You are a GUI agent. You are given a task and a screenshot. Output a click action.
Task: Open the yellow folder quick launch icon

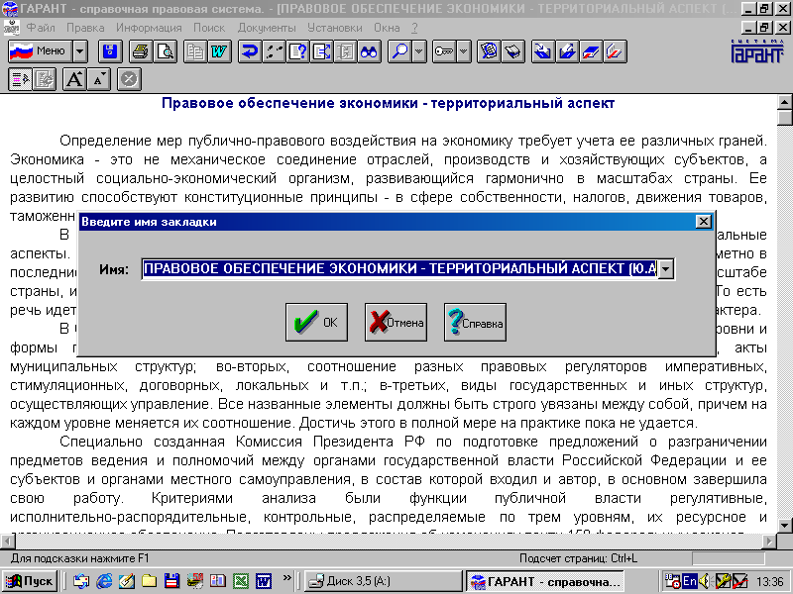pyautogui.click(x=149, y=581)
